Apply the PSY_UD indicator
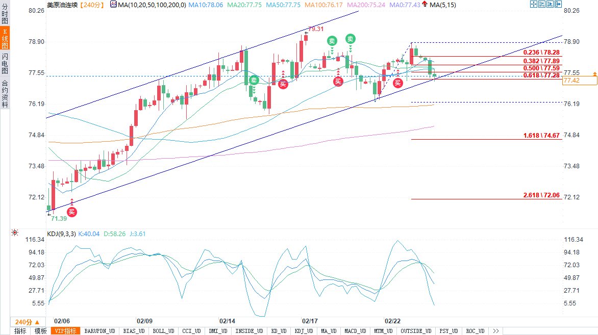Viewport: 598px width, 335px height. coord(449,331)
